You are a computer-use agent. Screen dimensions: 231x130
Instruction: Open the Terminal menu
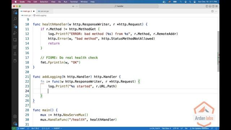[x=74, y=2]
